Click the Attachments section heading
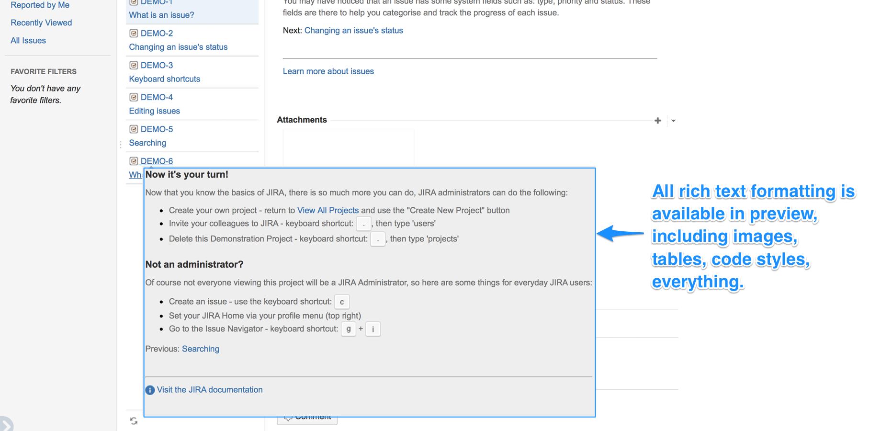Viewport: 881px width, 431px height. 302,120
